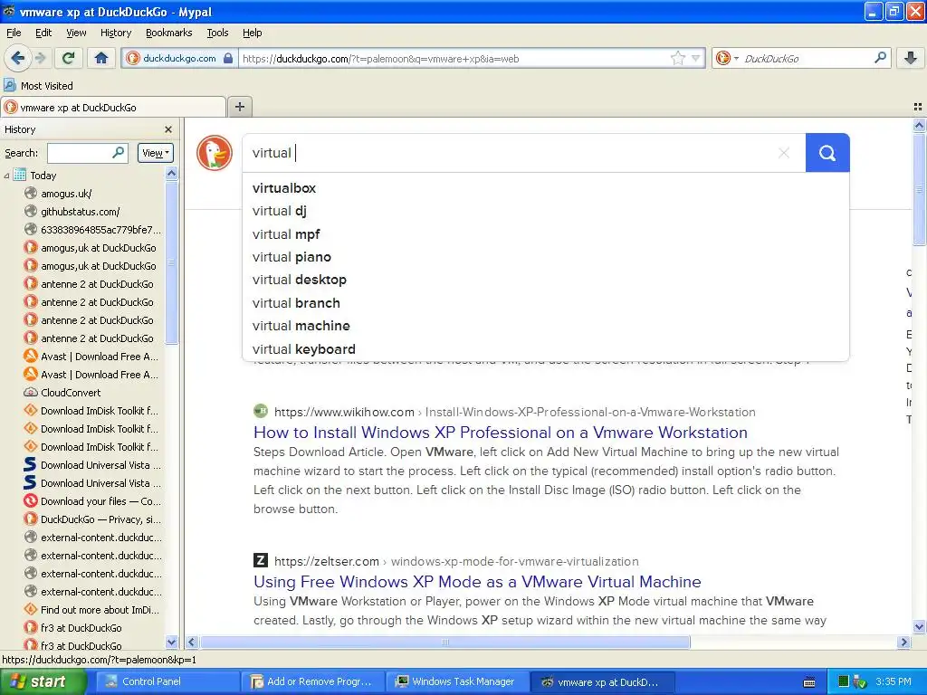This screenshot has height=695, width=927.
Task: Click the page horizontal scrollbar thumb
Action: (445, 642)
